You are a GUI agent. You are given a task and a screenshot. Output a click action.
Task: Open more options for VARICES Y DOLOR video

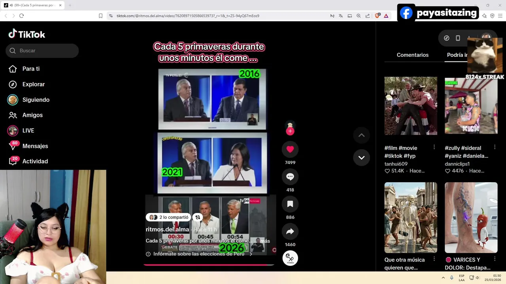point(495,259)
